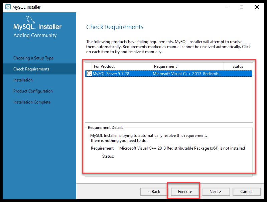Select the MySQL Server 5.7.28 status circle
This screenshot has width=267, height=202.
coord(89,73)
